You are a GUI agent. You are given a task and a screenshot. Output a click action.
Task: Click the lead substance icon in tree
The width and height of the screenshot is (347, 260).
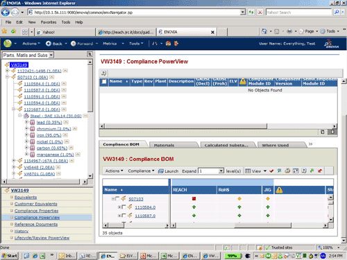pyautogui.click(x=33, y=122)
